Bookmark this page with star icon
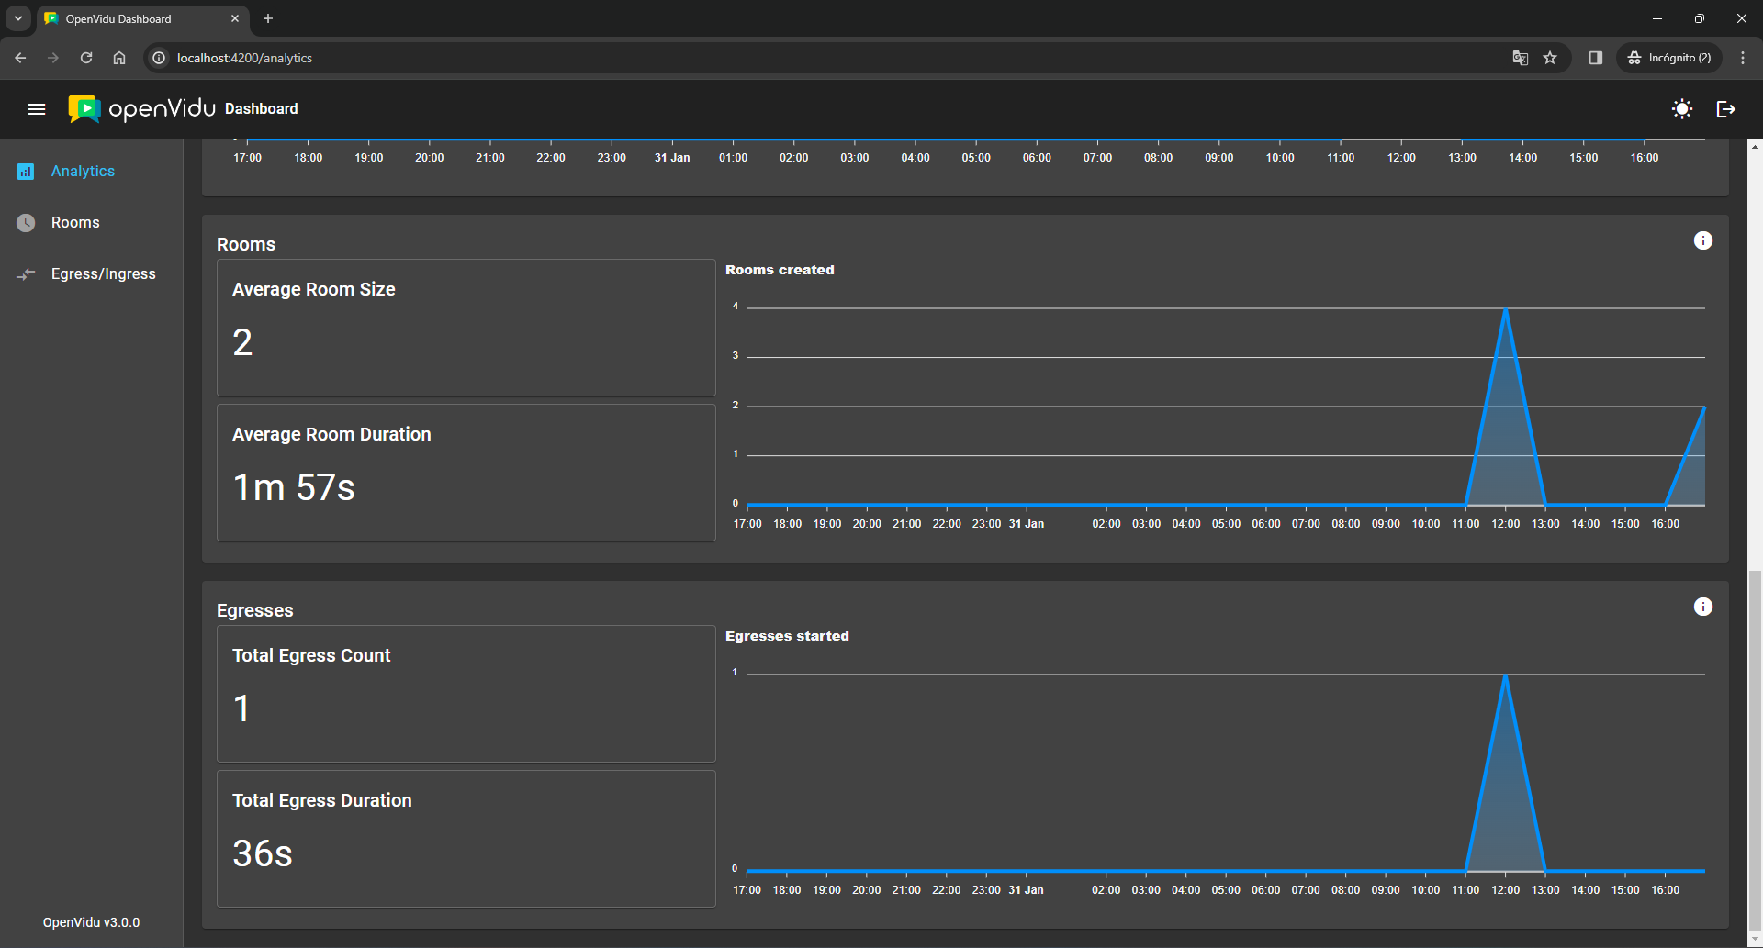Screen dimensions: 1763x948 tap(1550, 58)
